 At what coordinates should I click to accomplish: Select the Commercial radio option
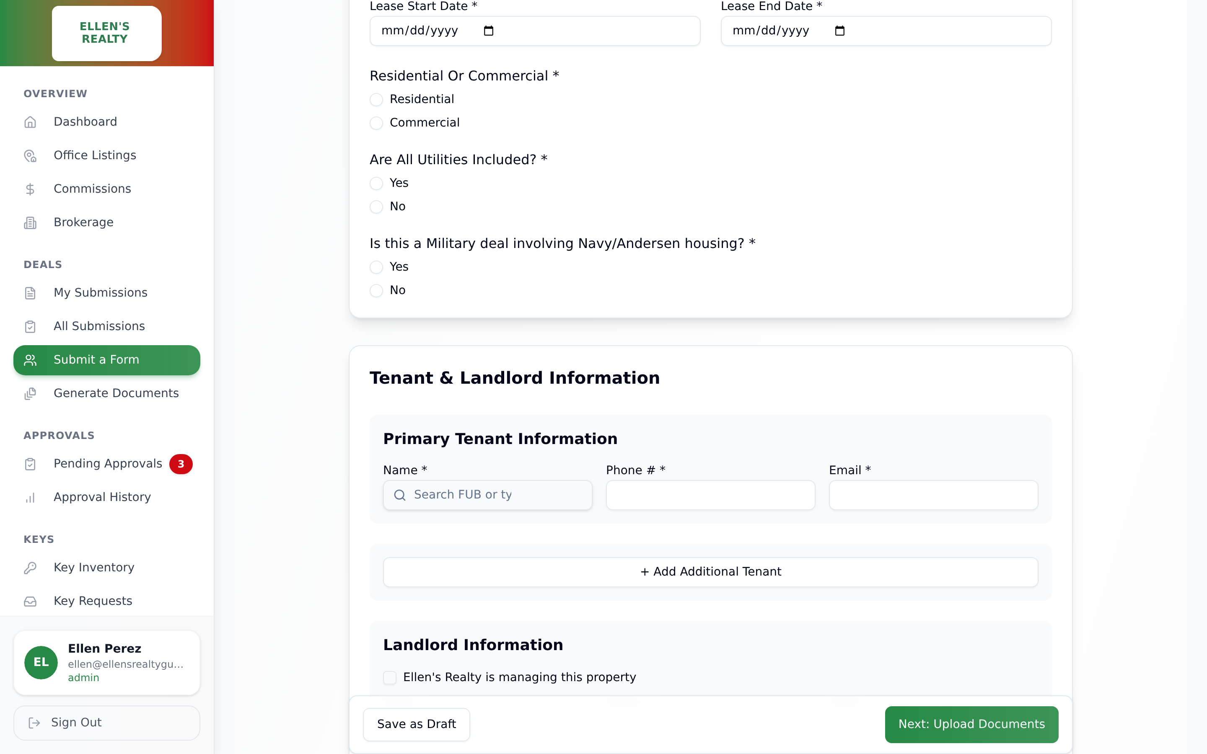coord(376,123)
